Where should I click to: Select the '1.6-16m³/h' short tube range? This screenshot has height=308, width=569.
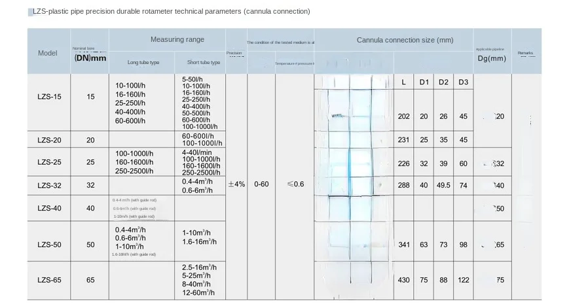(199, 242)
